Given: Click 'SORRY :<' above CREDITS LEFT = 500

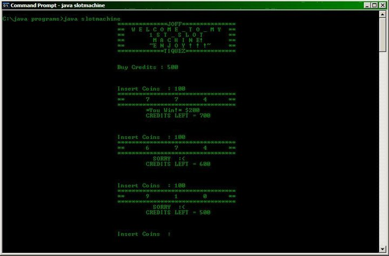Looking at the screenshot, I should [169, 207].
